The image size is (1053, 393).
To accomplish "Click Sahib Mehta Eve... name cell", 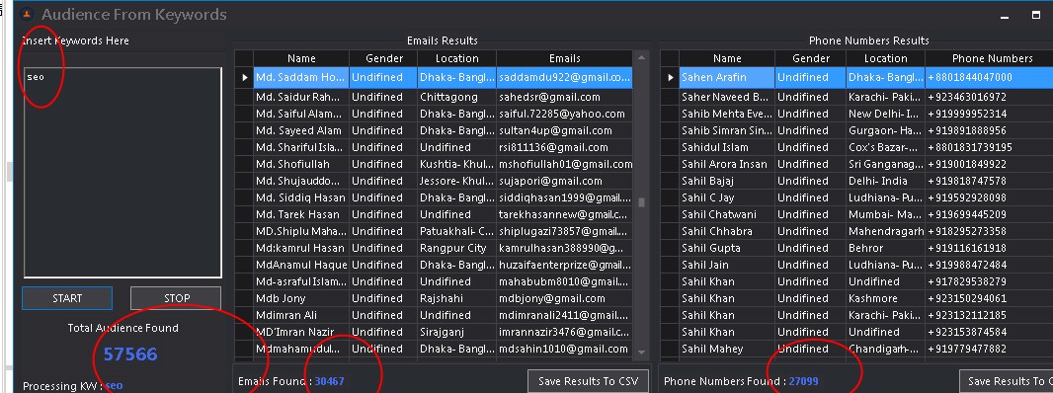I will 727,114.
